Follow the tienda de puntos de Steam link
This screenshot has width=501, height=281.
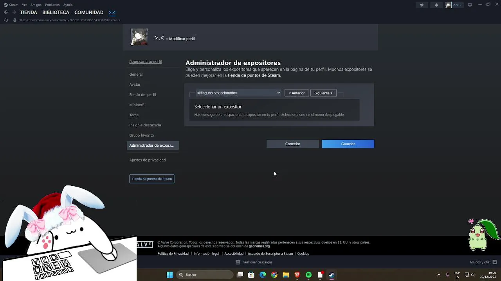click(x=254, y=75)
